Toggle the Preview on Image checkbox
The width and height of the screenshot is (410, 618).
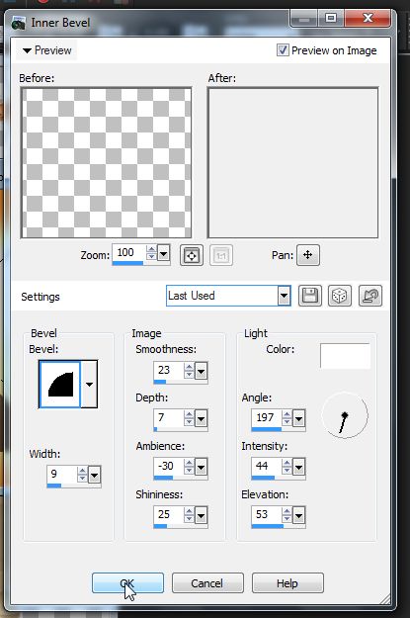point(283,50)
